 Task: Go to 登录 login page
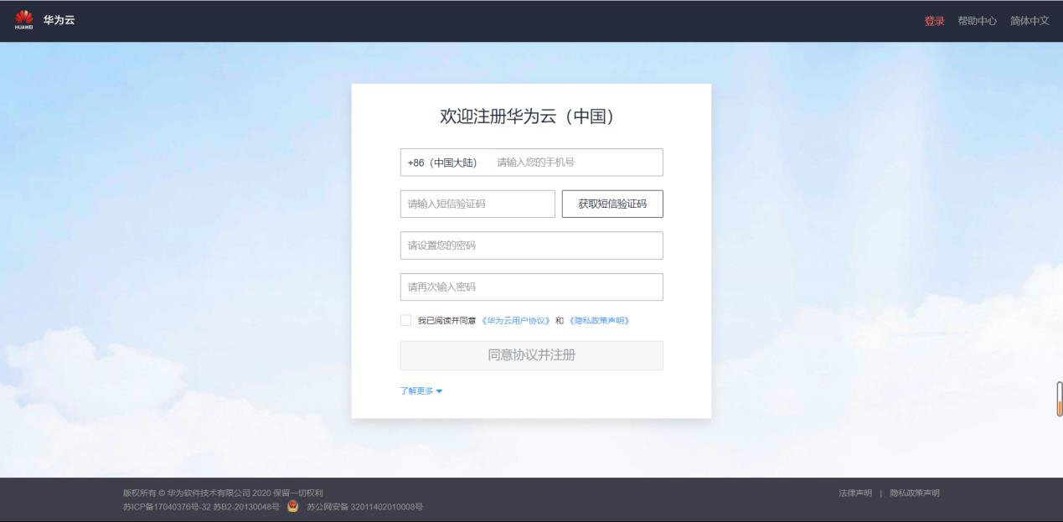click(x=934, y=21)
